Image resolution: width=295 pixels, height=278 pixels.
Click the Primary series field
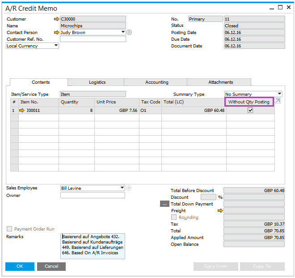[x=206, y=19]
